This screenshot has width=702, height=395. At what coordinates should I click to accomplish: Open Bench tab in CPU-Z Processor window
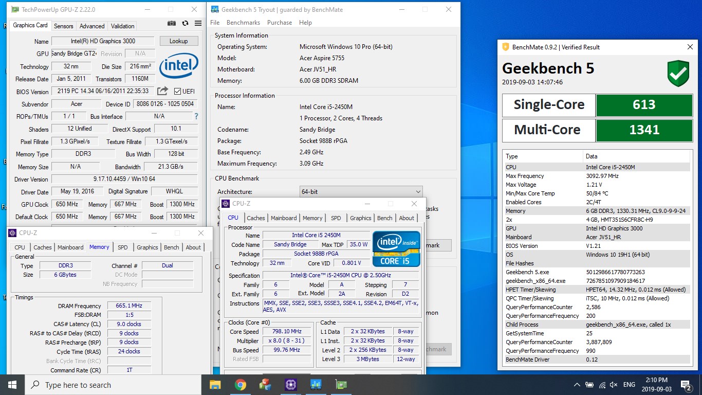pyautogui.click(x=385, y=218)
